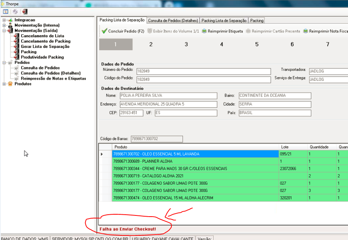Click the Exibir Itens do Volume box icon
Screen dimensions: 348x240
[150, 31]
